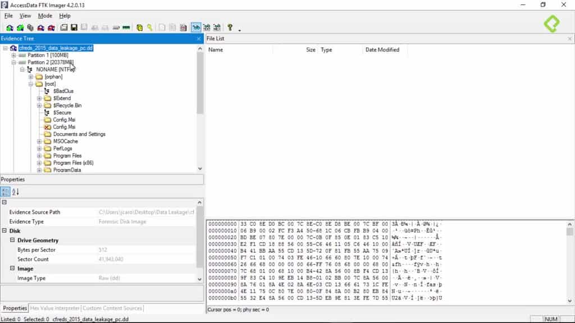Image resolution: width=575 pixels, height=323 pixels.
Task: Click the yellow question mark help icon
Action: pyautogui.click(x=230, y=27)
